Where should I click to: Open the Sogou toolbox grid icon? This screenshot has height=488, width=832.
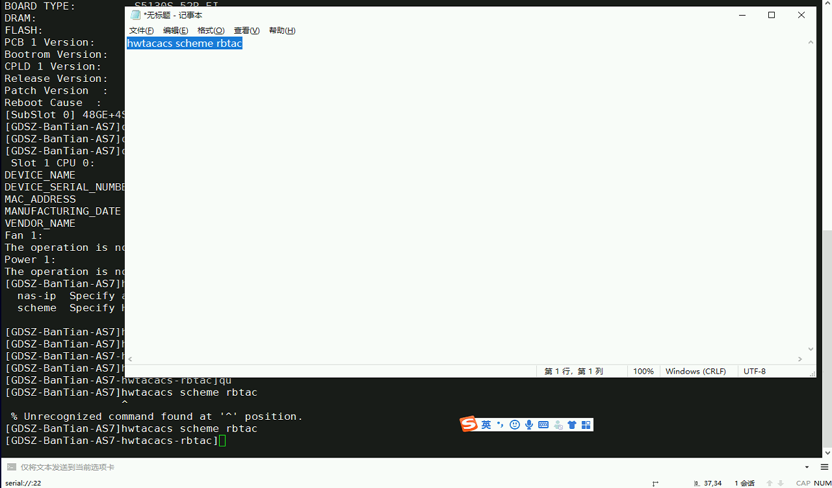586,425
